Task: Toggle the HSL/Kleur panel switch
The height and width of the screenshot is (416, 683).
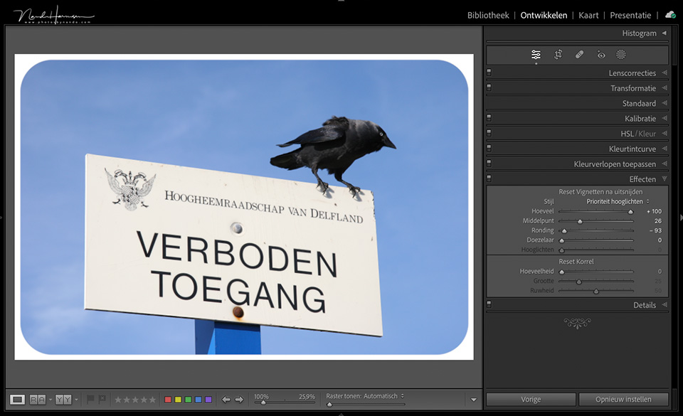Action: [x=489, y=133]
